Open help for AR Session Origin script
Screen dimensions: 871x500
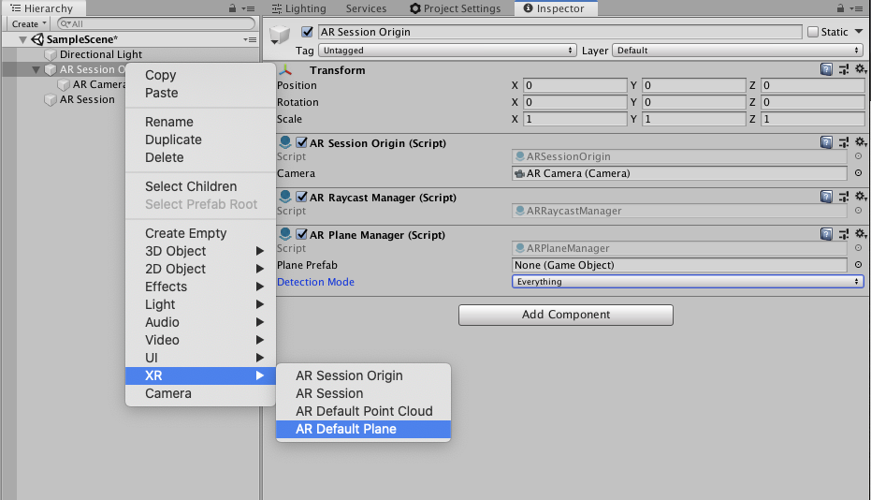826,142
